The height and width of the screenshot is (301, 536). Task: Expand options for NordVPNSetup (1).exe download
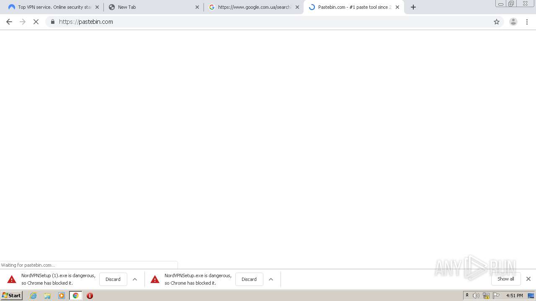click(135, 279)
